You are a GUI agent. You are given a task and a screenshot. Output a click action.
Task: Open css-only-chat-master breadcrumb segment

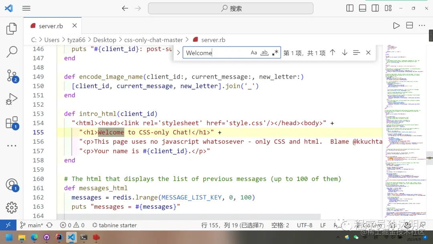[153, 40]
